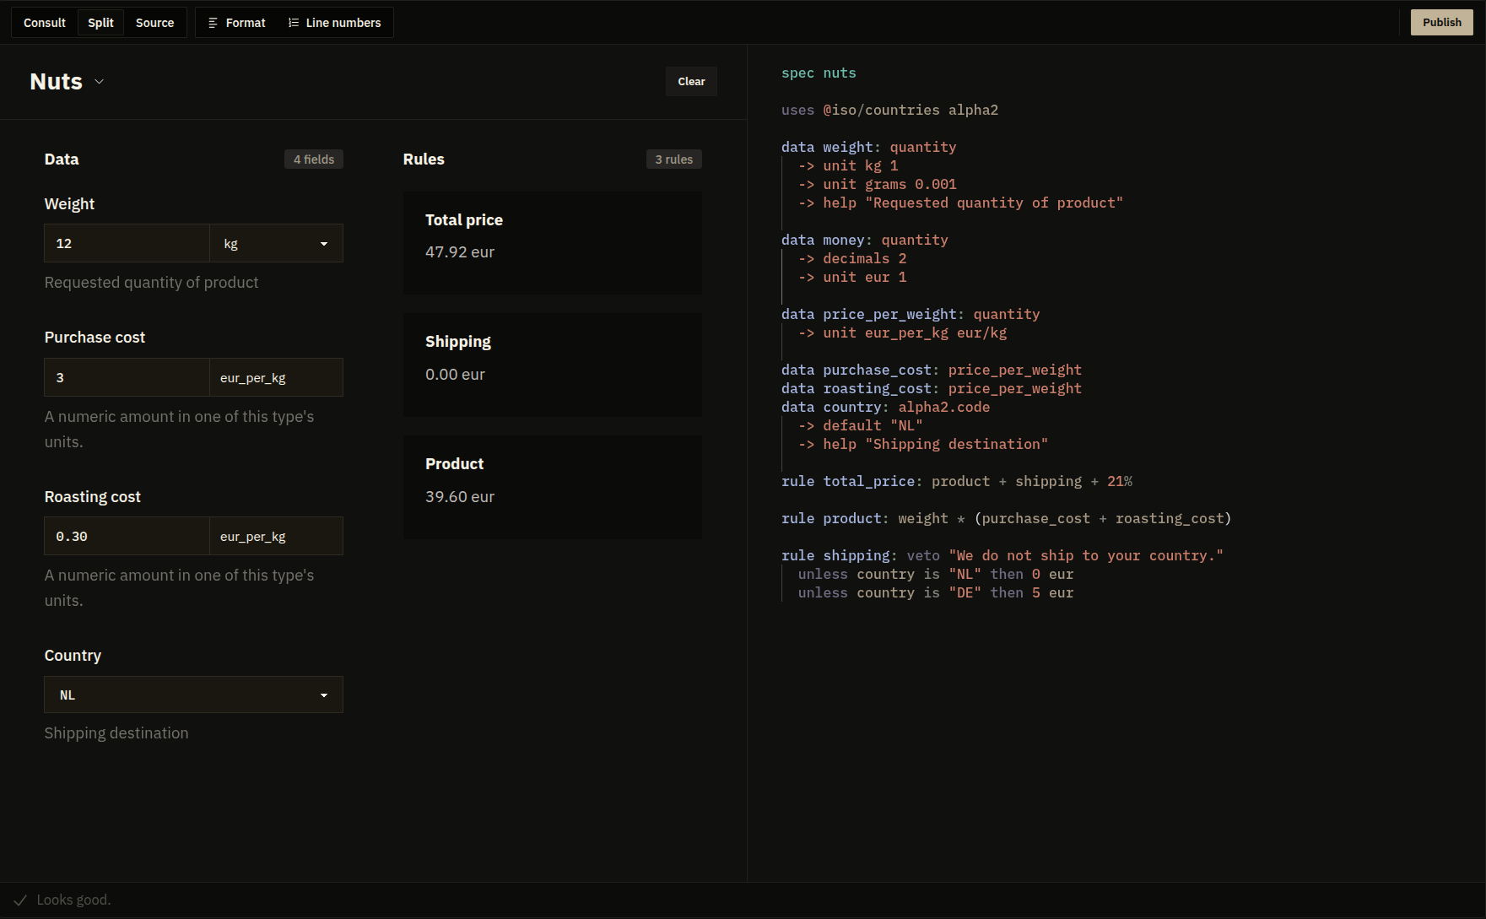
Task: Click the 'rule product' source line
Action: coord(1007,518)
